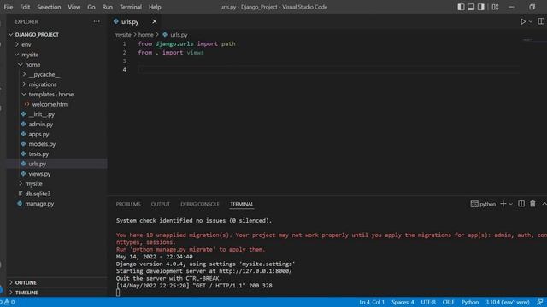The image size is (547, 307).
Task: Select Python 3.10.4 interpreter
Action: pyautogui.click(x=508, y=302)
